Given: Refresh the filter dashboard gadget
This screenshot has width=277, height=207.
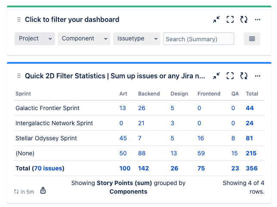Looking at the screenshot, I should tap(244, 19).
